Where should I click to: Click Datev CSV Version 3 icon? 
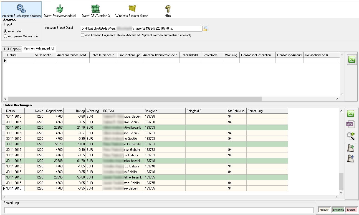coord(96,8)
